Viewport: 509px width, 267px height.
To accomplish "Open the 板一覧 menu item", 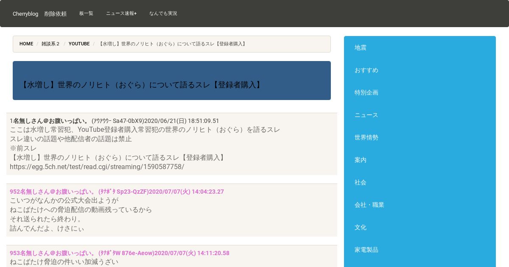I will [x=86, y=14].
